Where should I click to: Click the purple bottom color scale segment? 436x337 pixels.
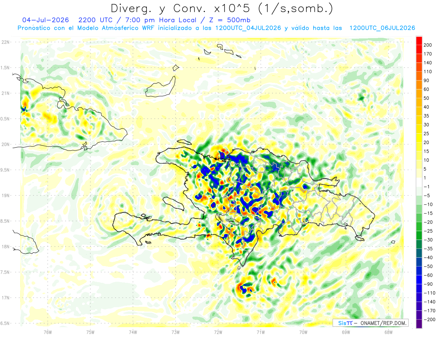coord(419,324)
